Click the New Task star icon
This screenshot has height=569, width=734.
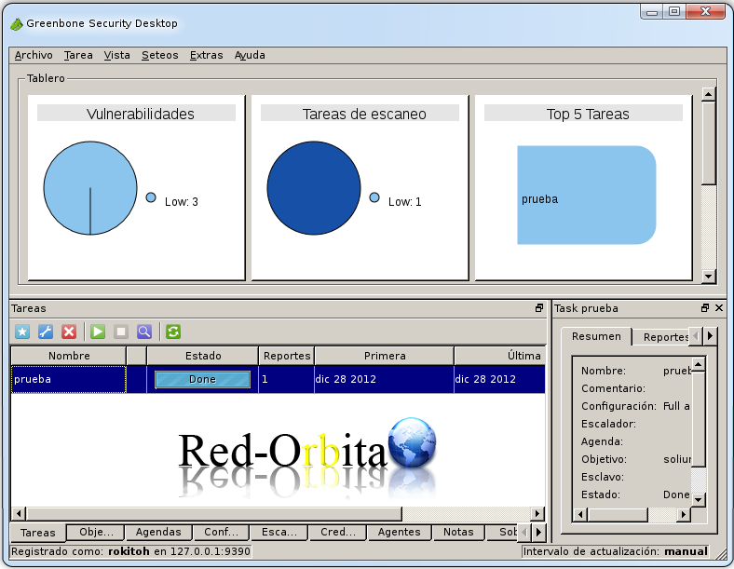click(22, 332)
